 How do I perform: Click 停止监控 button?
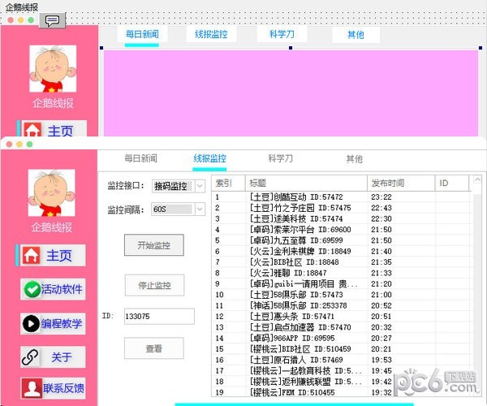154,285
